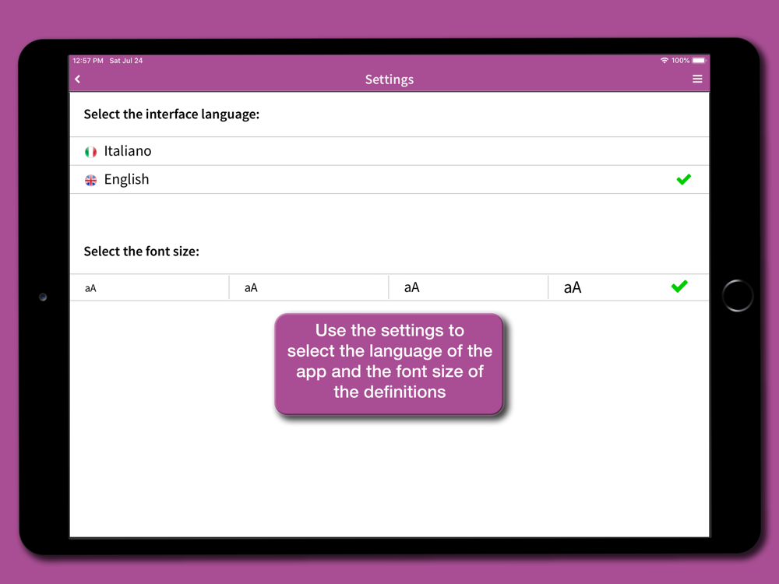
Task: Click 'Select the interface language:' heading
Action: pos(171,114)
